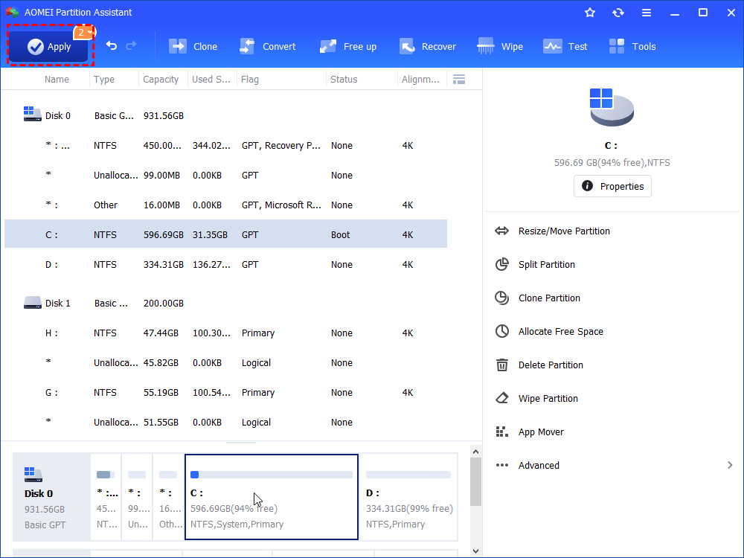This screenshot has width=744, height=558.
Task: Click the Resize/Move double-arrow icon
Action: click(501, 231)
